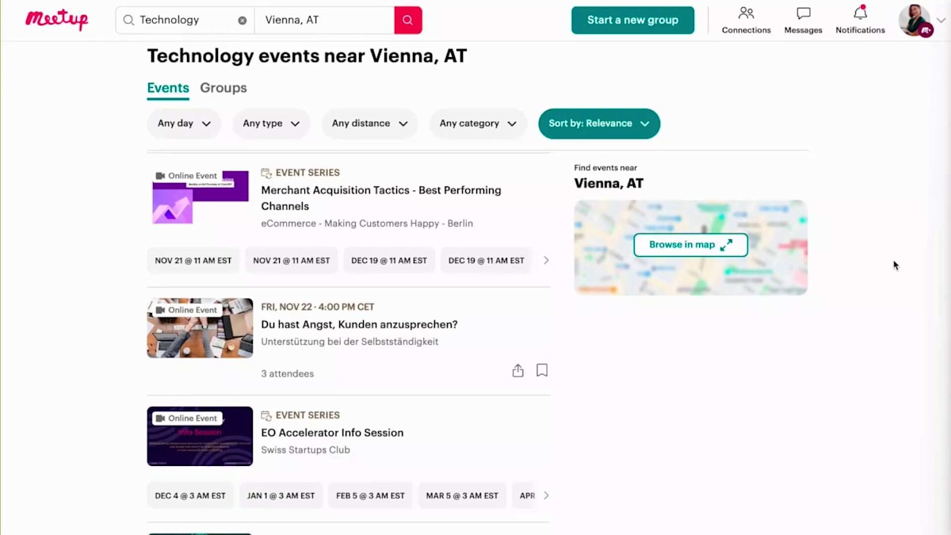This screenshot has height=535, width=951.
Task: Click the event series icon for Merchant Acquisition
Action: (x=266, y=173)
